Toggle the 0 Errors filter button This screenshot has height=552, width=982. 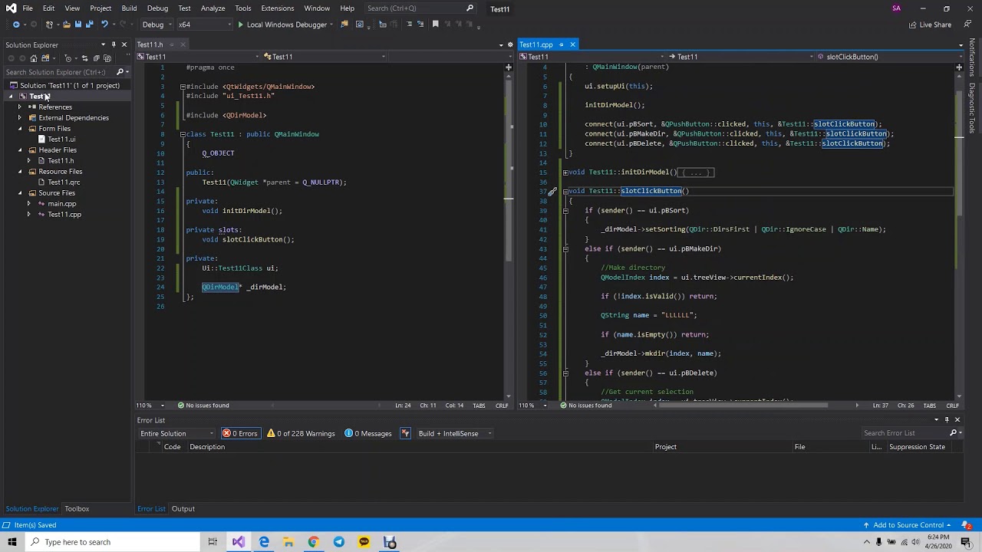(240, 433)
